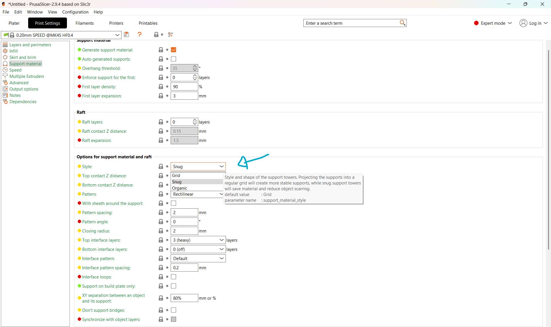The width and height of the screenshot is (551, 327).
Task: Click the orange question mark help icon
Action: pyautogui.click(x=140, y=34)
